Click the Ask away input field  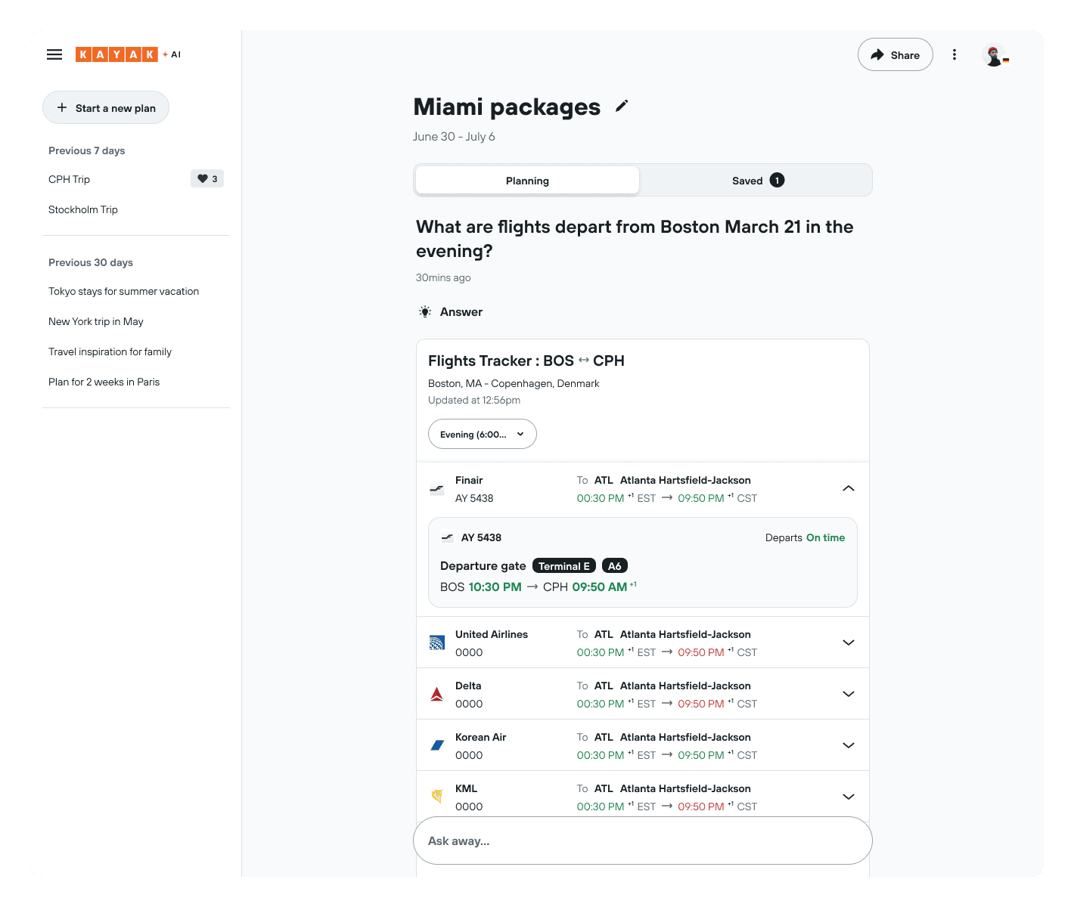click(643, 840)
